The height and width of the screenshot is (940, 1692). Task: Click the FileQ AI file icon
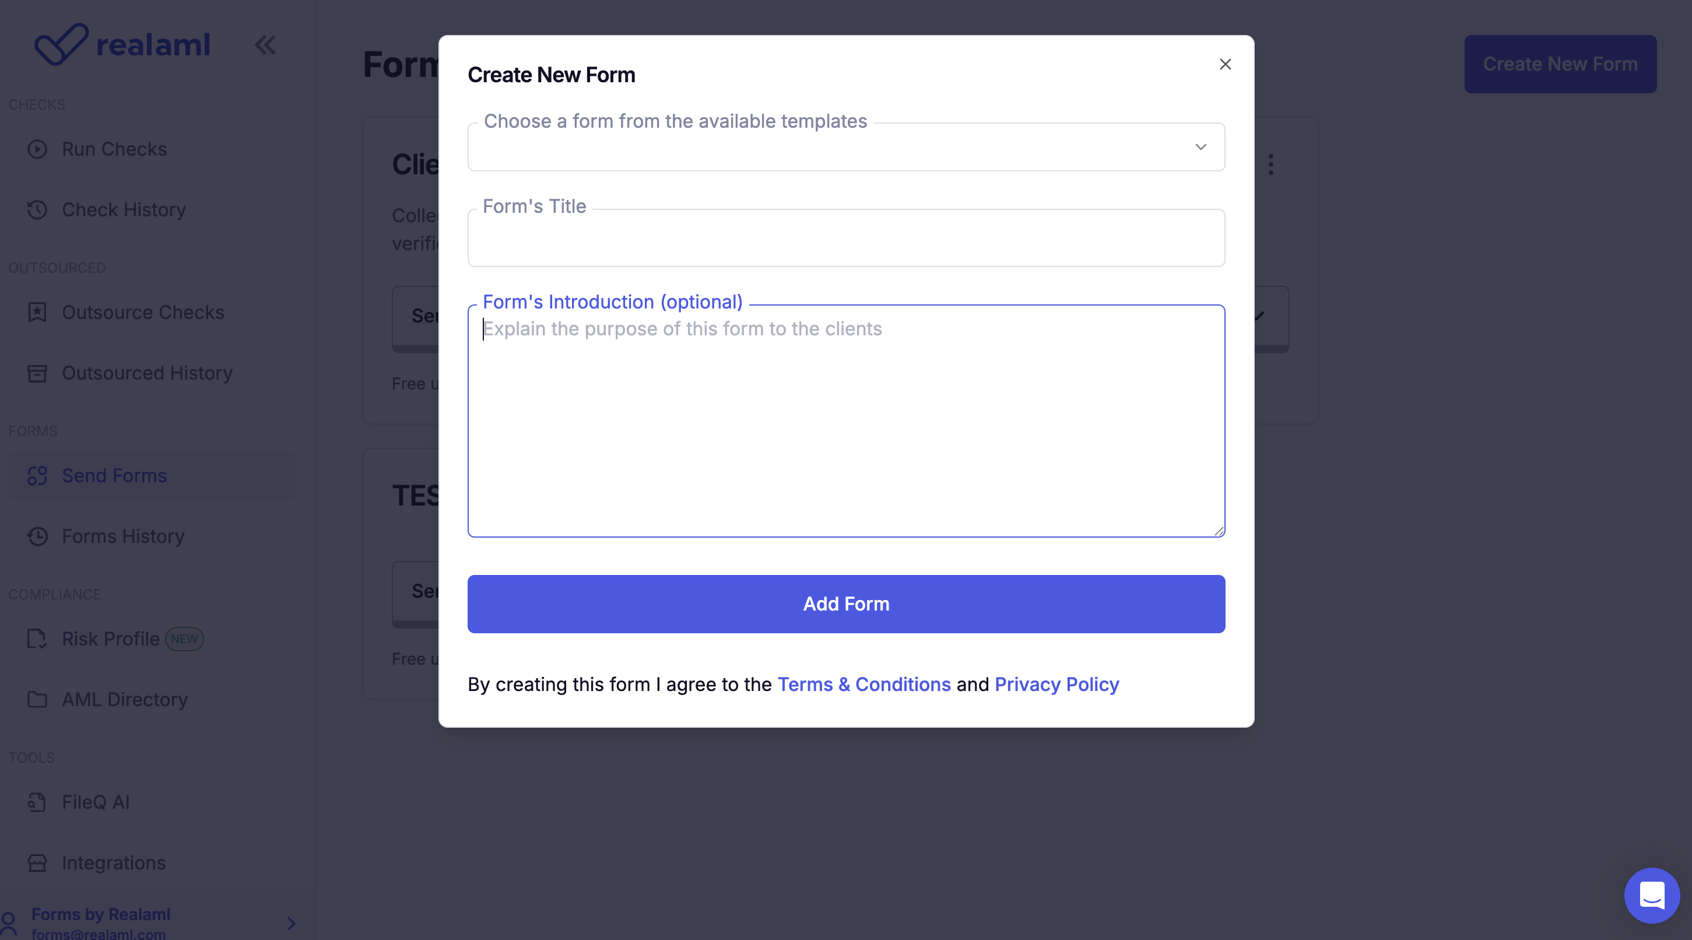(x=37, y=802)
